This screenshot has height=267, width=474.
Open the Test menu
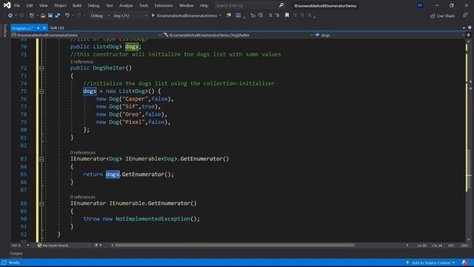tap(110, 5)
